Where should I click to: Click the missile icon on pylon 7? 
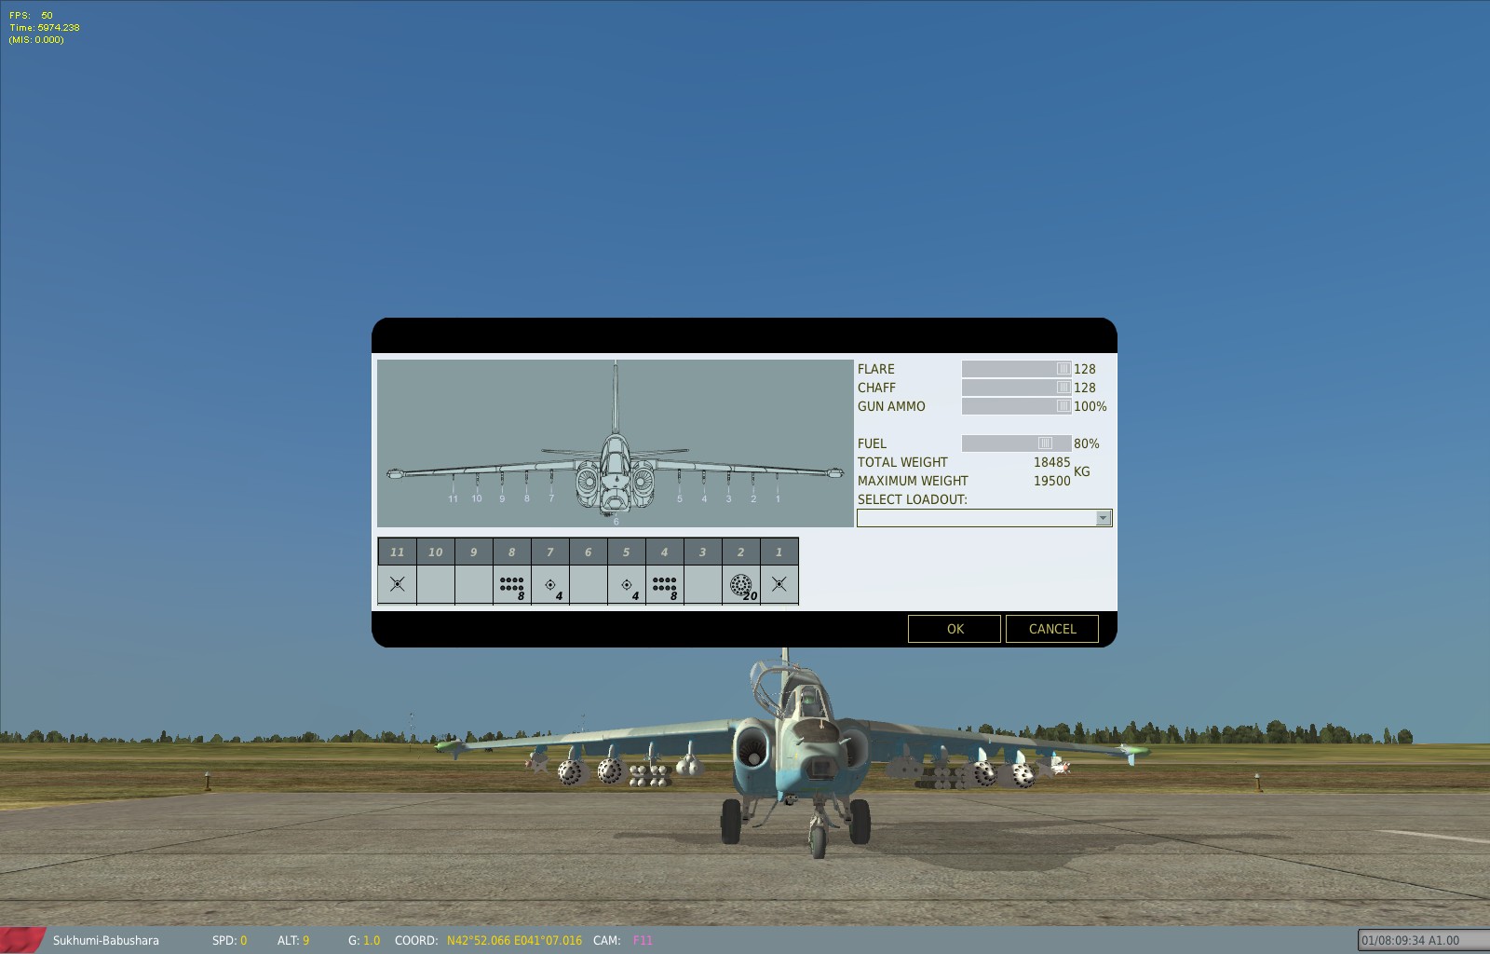coord(551,586)
